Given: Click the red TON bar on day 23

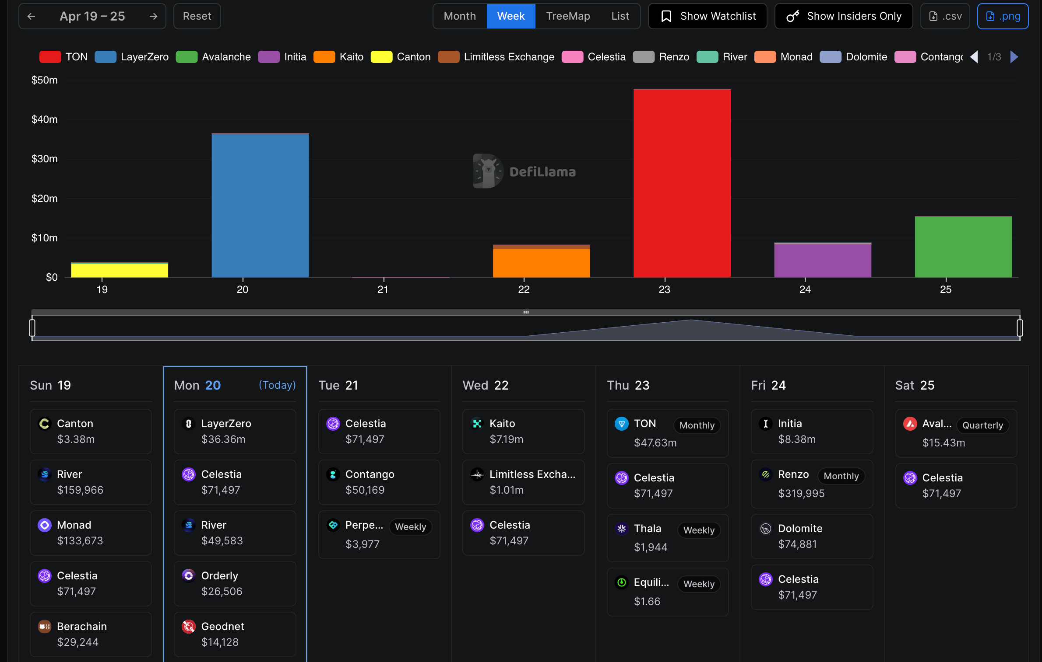Looking at the screenshot, I should coord(681,184).
